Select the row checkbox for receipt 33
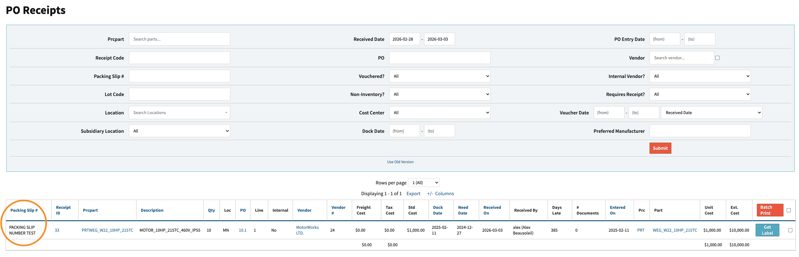The width and height of the screenshot is (799, 257). tap(790, 230)
